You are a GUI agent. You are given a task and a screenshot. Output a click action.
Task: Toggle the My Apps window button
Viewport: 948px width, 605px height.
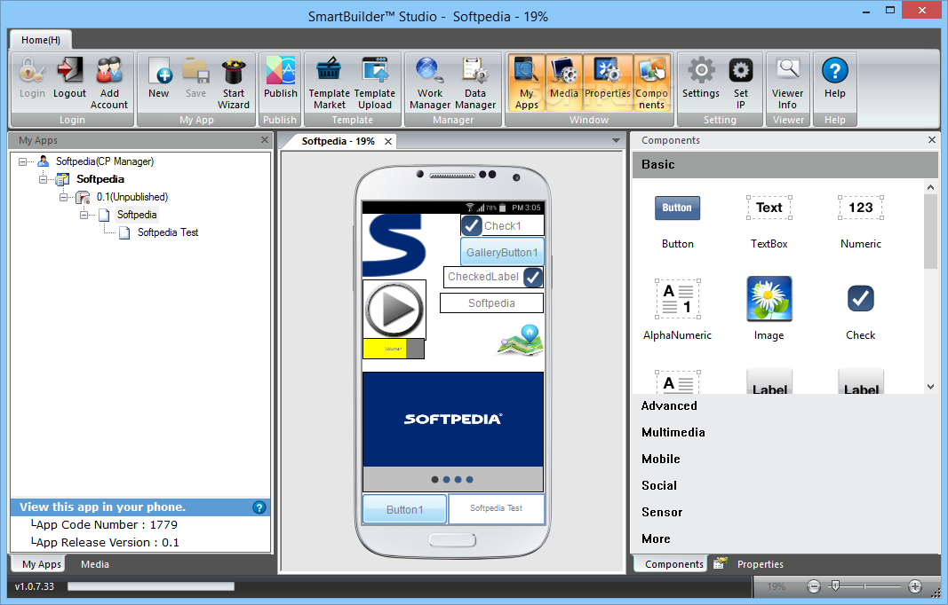[527, 82]
